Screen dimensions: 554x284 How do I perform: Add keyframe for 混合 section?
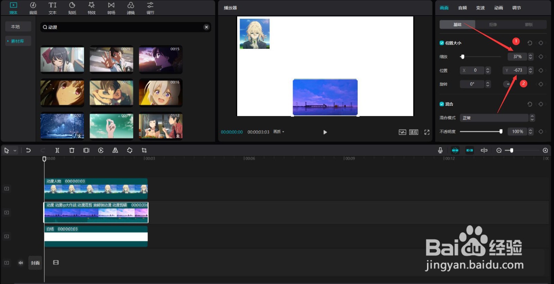[541, 104]
